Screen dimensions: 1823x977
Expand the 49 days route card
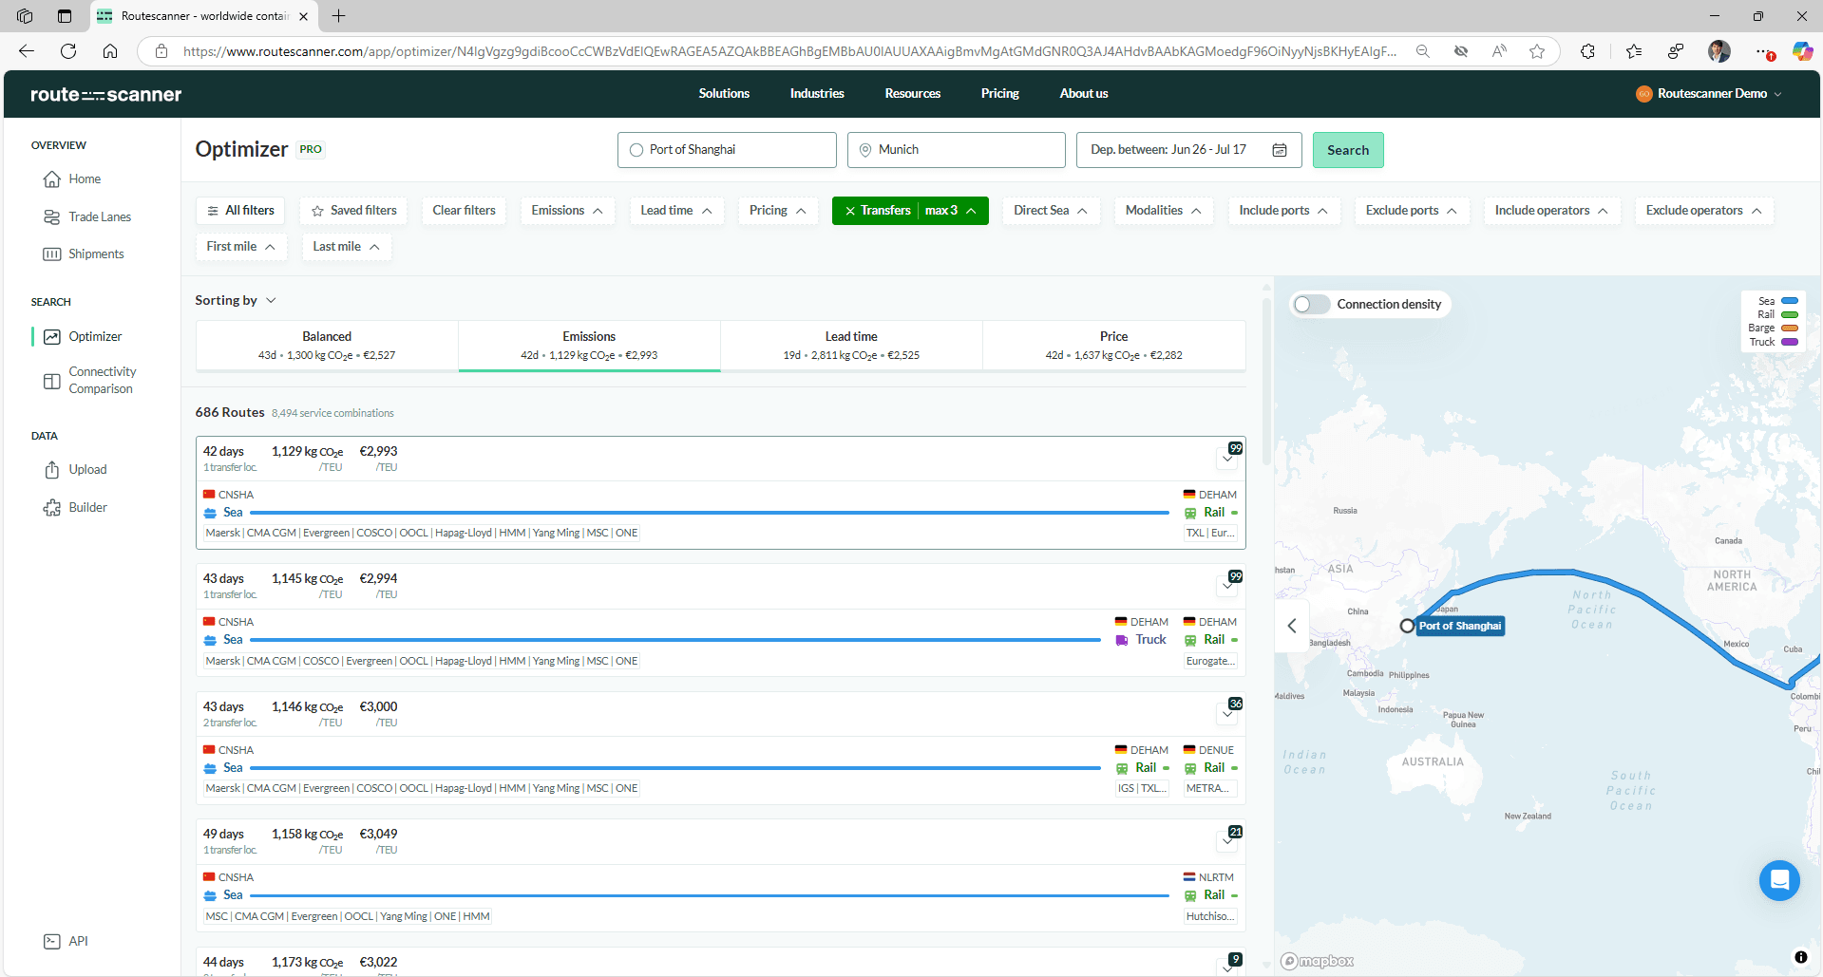1228,840
